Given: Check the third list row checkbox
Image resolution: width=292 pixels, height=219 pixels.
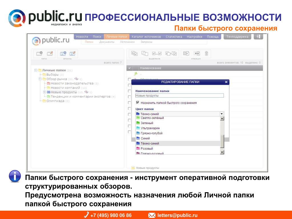Looking at the screenshot, I should 129,91.
